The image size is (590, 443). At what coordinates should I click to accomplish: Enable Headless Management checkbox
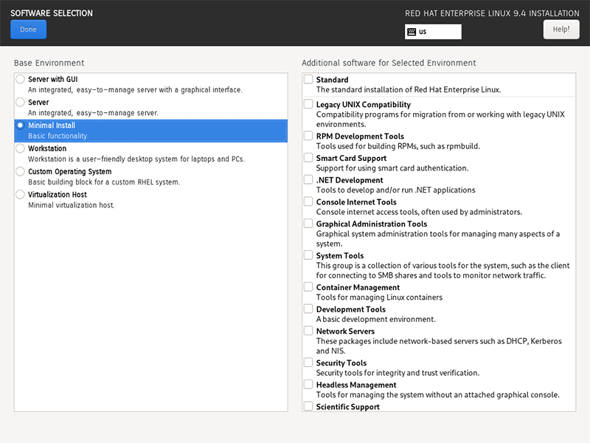pyautogui.click(x=308, y=384)
